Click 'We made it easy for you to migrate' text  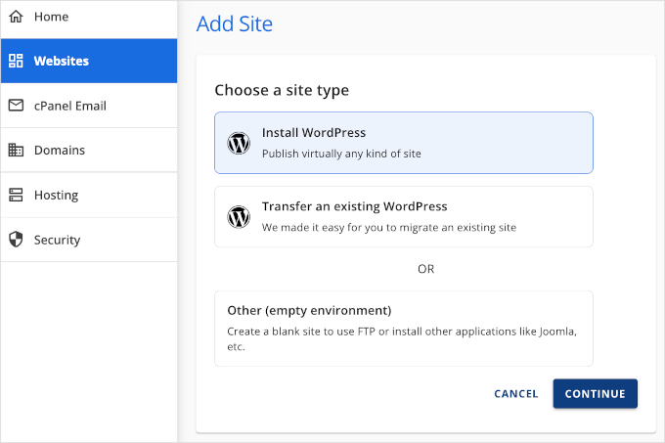[x=389, y=227]
